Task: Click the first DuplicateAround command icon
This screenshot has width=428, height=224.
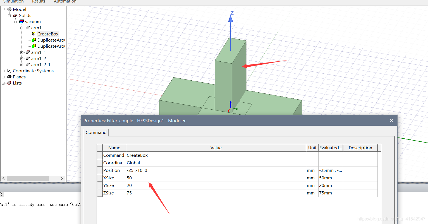Action: point(34,40)
